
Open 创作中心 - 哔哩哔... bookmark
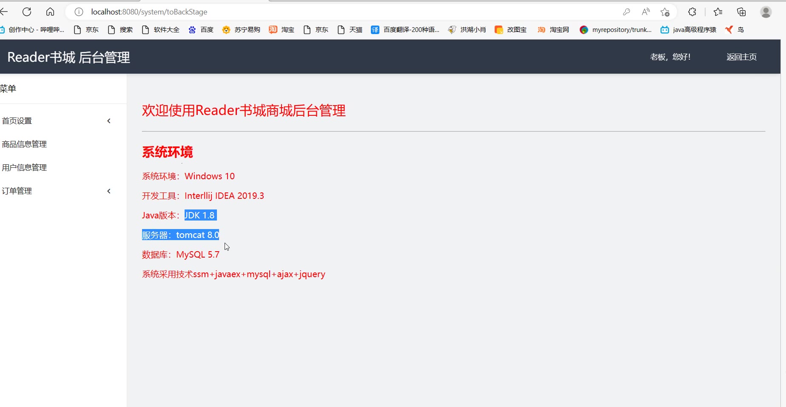(32, 29)
